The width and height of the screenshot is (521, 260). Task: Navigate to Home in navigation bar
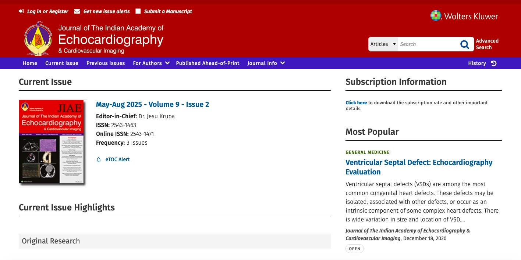click(30, 63)
